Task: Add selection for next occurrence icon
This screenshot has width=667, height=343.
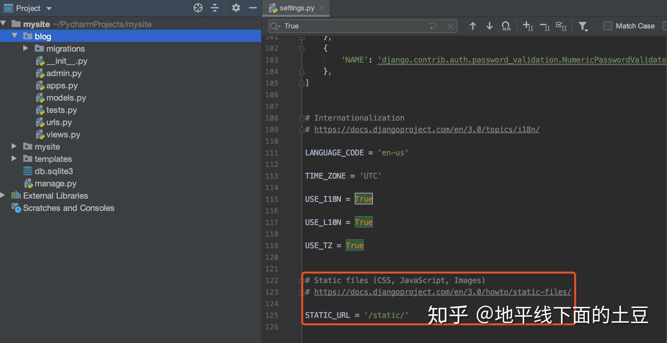Action: tap(528, 26)
